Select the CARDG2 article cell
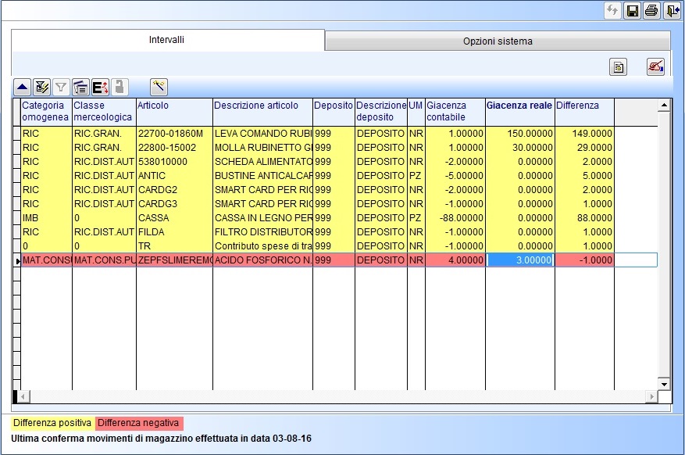685x455 pixels. click(x=174, y=190)
